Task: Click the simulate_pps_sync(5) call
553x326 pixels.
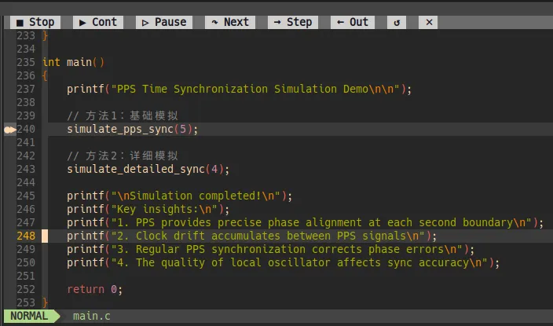Action: pyautogui.click(x=132, y=129)
